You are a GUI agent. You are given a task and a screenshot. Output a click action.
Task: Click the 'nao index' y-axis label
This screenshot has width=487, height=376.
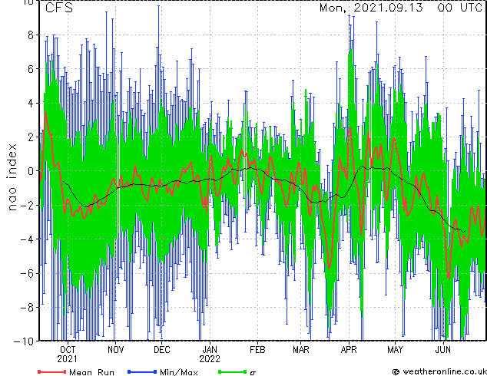pyautogui.click(x=12, y=177)
